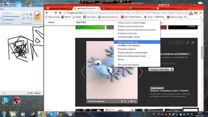Image resolution: width=208 pixels, height=117 pixels.
Task: Open the View tab in Paint
Action: tap(2, 9)
